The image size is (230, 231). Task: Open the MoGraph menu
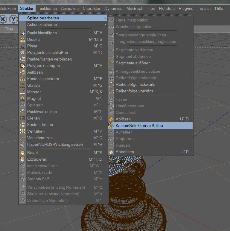click(135, 8)
